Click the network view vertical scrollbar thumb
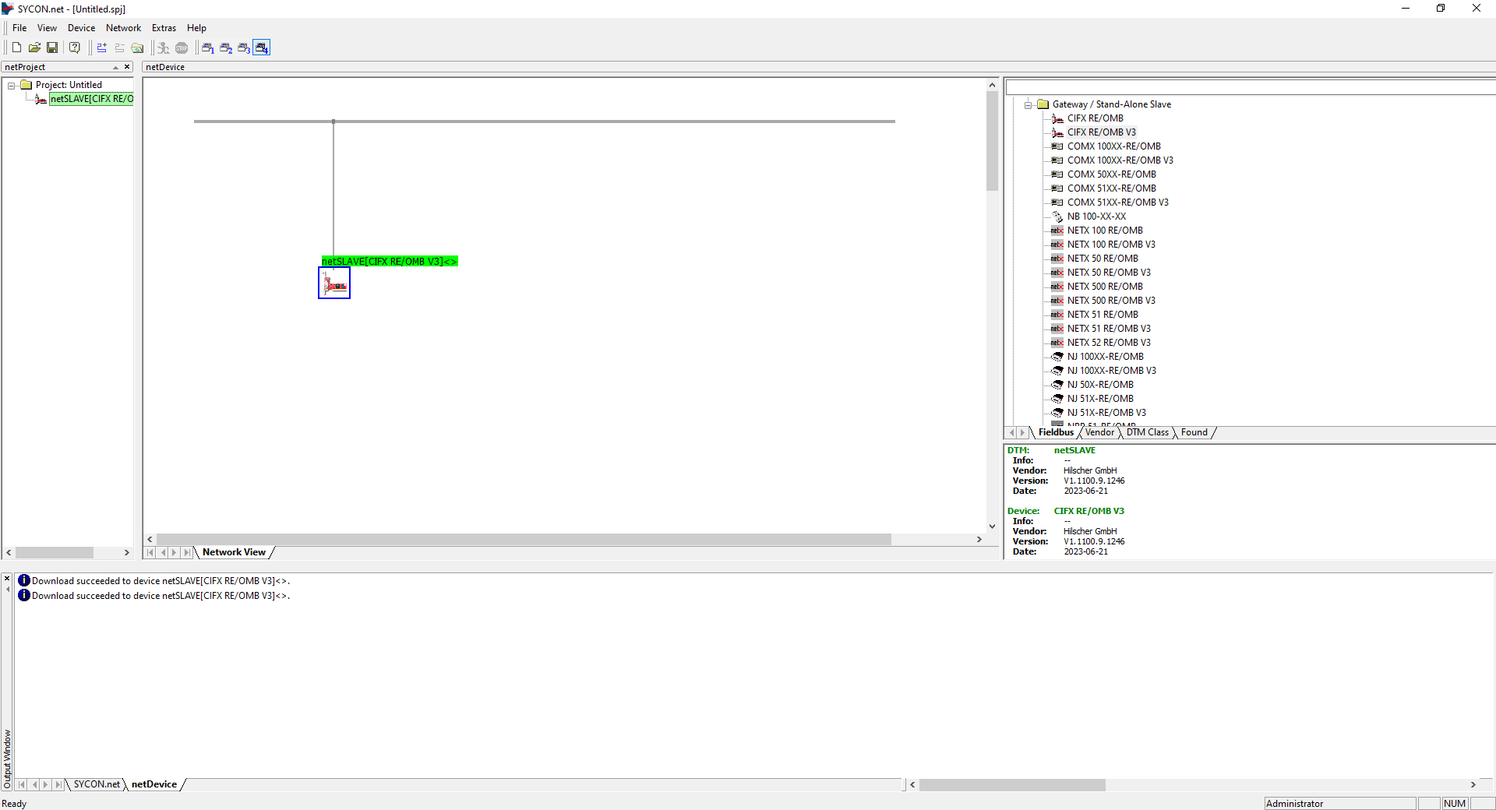The image size is (1496, 810). 992,140
